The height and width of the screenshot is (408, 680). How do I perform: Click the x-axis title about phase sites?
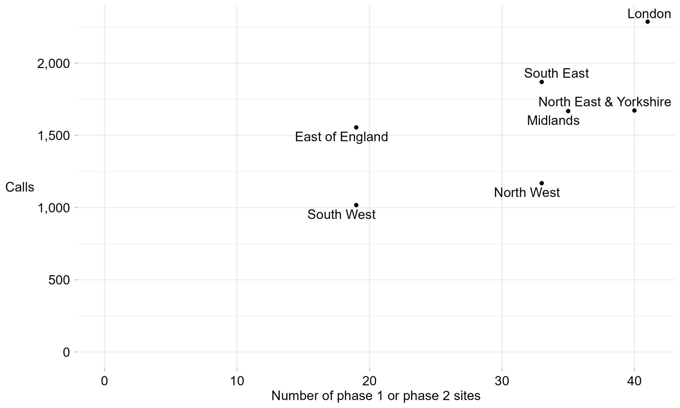click(x=376, y=396)
